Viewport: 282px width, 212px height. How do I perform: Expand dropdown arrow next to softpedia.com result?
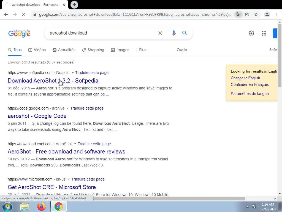[72, 73]
